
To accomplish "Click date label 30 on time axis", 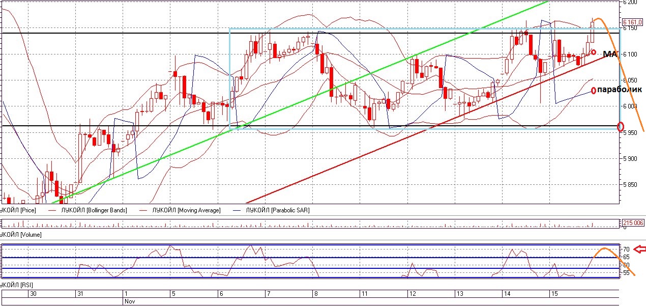I will (x=33, y=294).
